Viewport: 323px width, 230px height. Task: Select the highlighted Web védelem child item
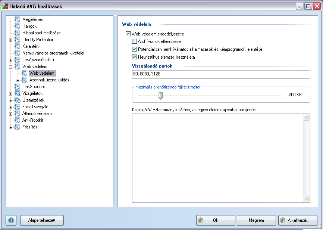tap(42, 73)
